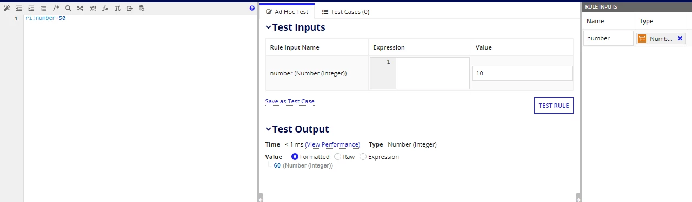Screen dimensions: 692x202
Task: Collapse the Test Output section
Action: (x=269, y=129)
